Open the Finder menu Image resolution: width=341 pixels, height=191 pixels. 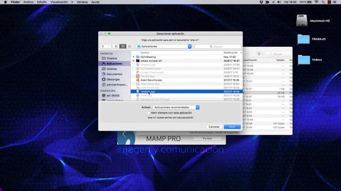pos(15,2)
